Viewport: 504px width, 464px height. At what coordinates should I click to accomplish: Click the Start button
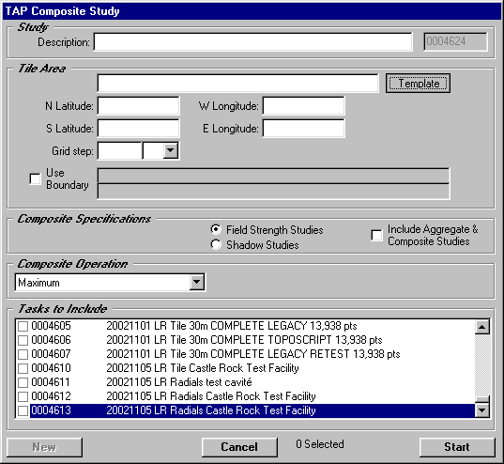point(457,447)
